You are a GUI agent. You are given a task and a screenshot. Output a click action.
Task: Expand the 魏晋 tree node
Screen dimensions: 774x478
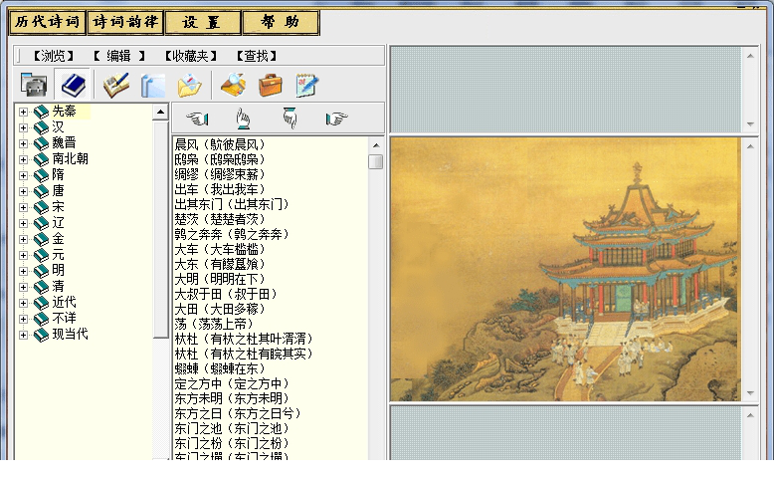point(23,143)
